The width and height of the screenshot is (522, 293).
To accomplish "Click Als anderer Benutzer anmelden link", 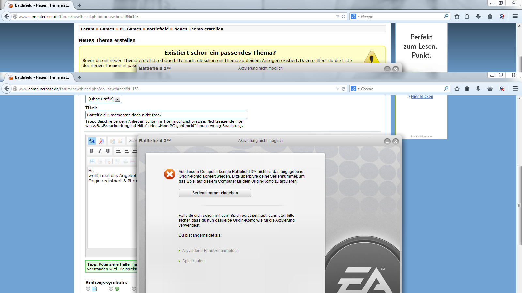I will click(x=210, y=251).
